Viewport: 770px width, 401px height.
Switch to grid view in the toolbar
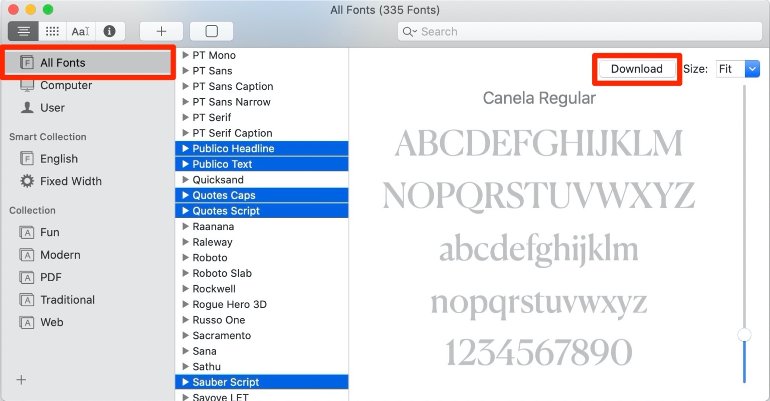click(52, 31)
